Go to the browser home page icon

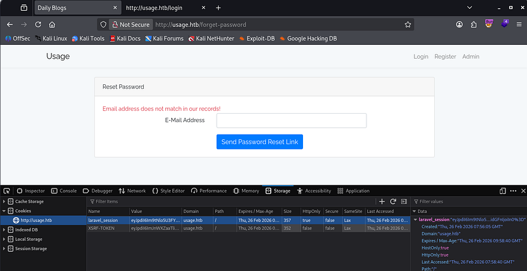tap(52, 25)
